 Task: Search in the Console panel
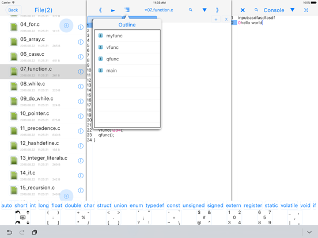pos(256,10)
